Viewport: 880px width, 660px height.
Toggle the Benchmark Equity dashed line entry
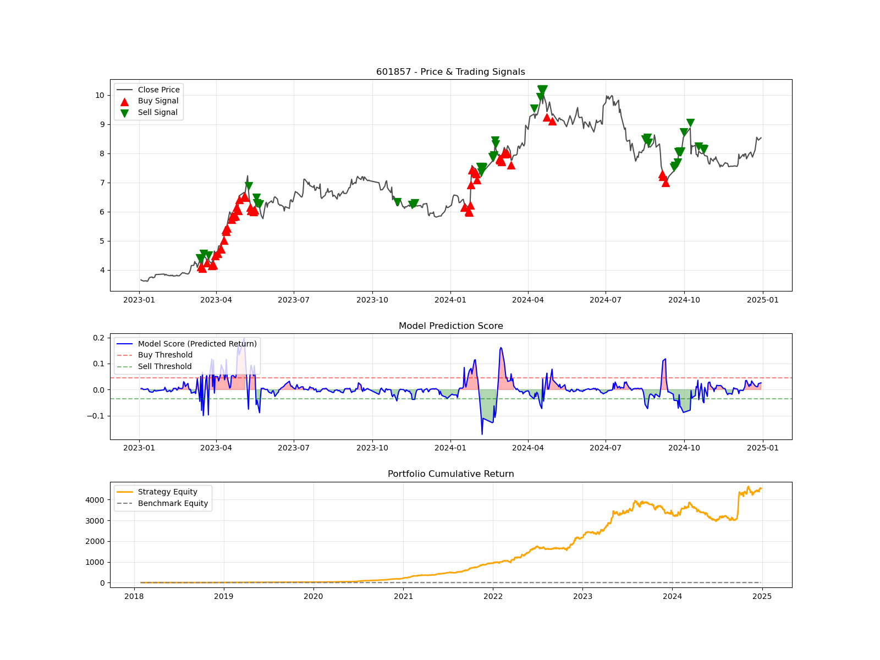click(173, 503)
